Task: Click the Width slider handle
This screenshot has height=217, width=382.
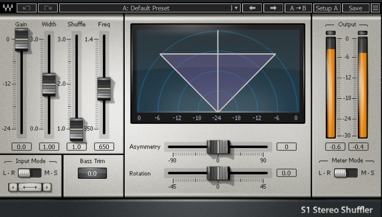Action: 49,84
